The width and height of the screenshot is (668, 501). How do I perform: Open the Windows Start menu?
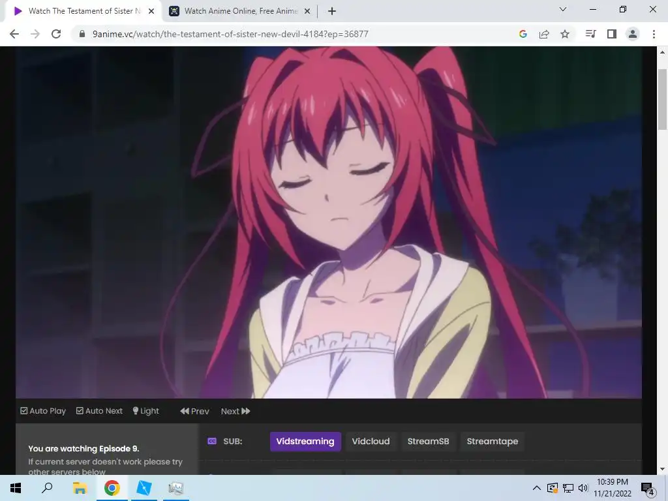click(x=16, y=488)
